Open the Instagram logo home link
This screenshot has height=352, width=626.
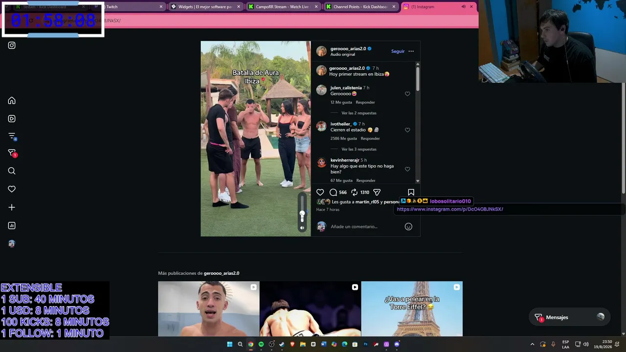click(x=12, y=45)
